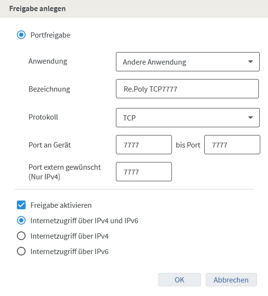Viewport: 268px width, 296px height.
Task: Focus the 'bis Port' end port field
Action: point(232,145)
